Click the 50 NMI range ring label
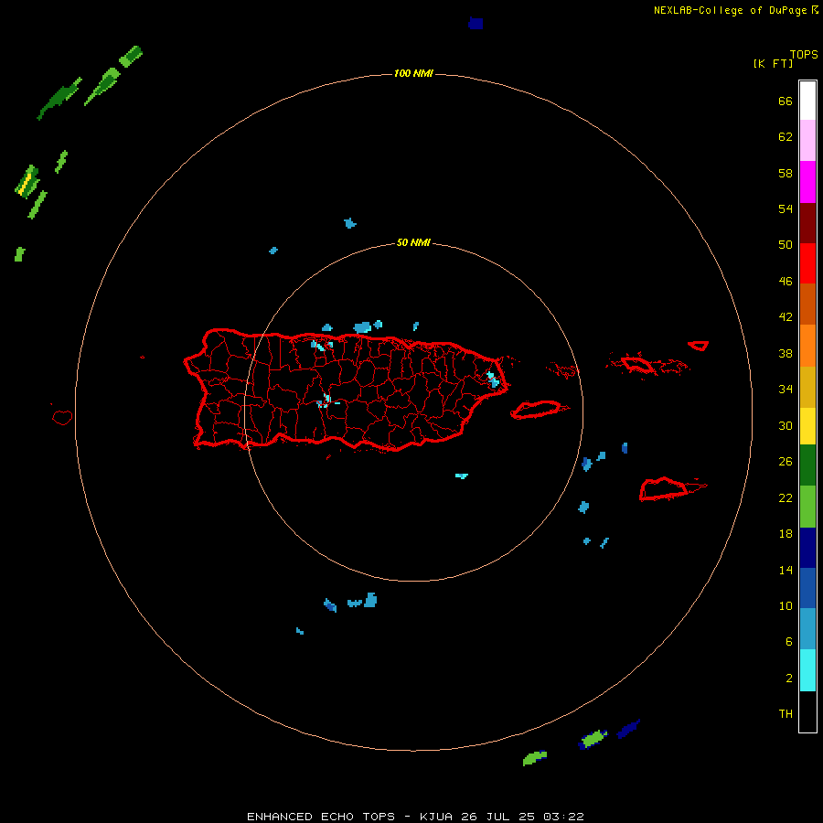Image resolution: width=823 pixels, height=823 pixels. (413, 242)
